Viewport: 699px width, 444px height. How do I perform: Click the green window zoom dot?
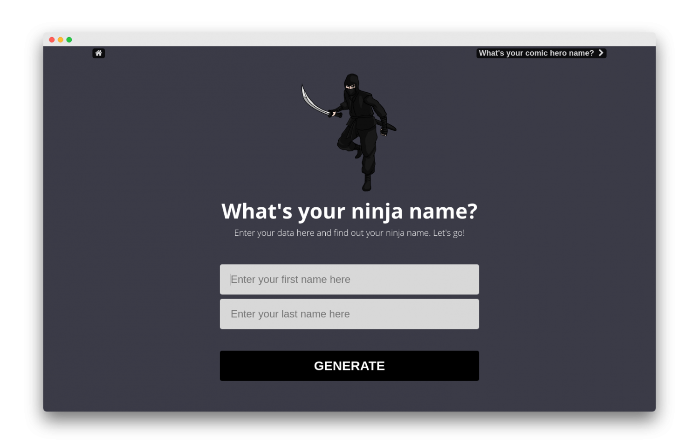[69, 40]
